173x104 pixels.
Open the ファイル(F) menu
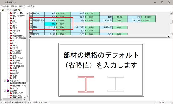5,7
